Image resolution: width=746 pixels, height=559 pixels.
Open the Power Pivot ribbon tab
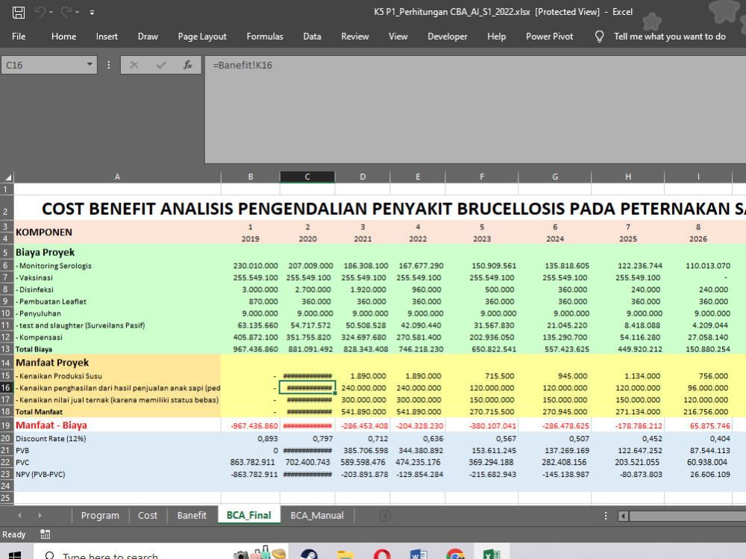click(x=550, y=36)
